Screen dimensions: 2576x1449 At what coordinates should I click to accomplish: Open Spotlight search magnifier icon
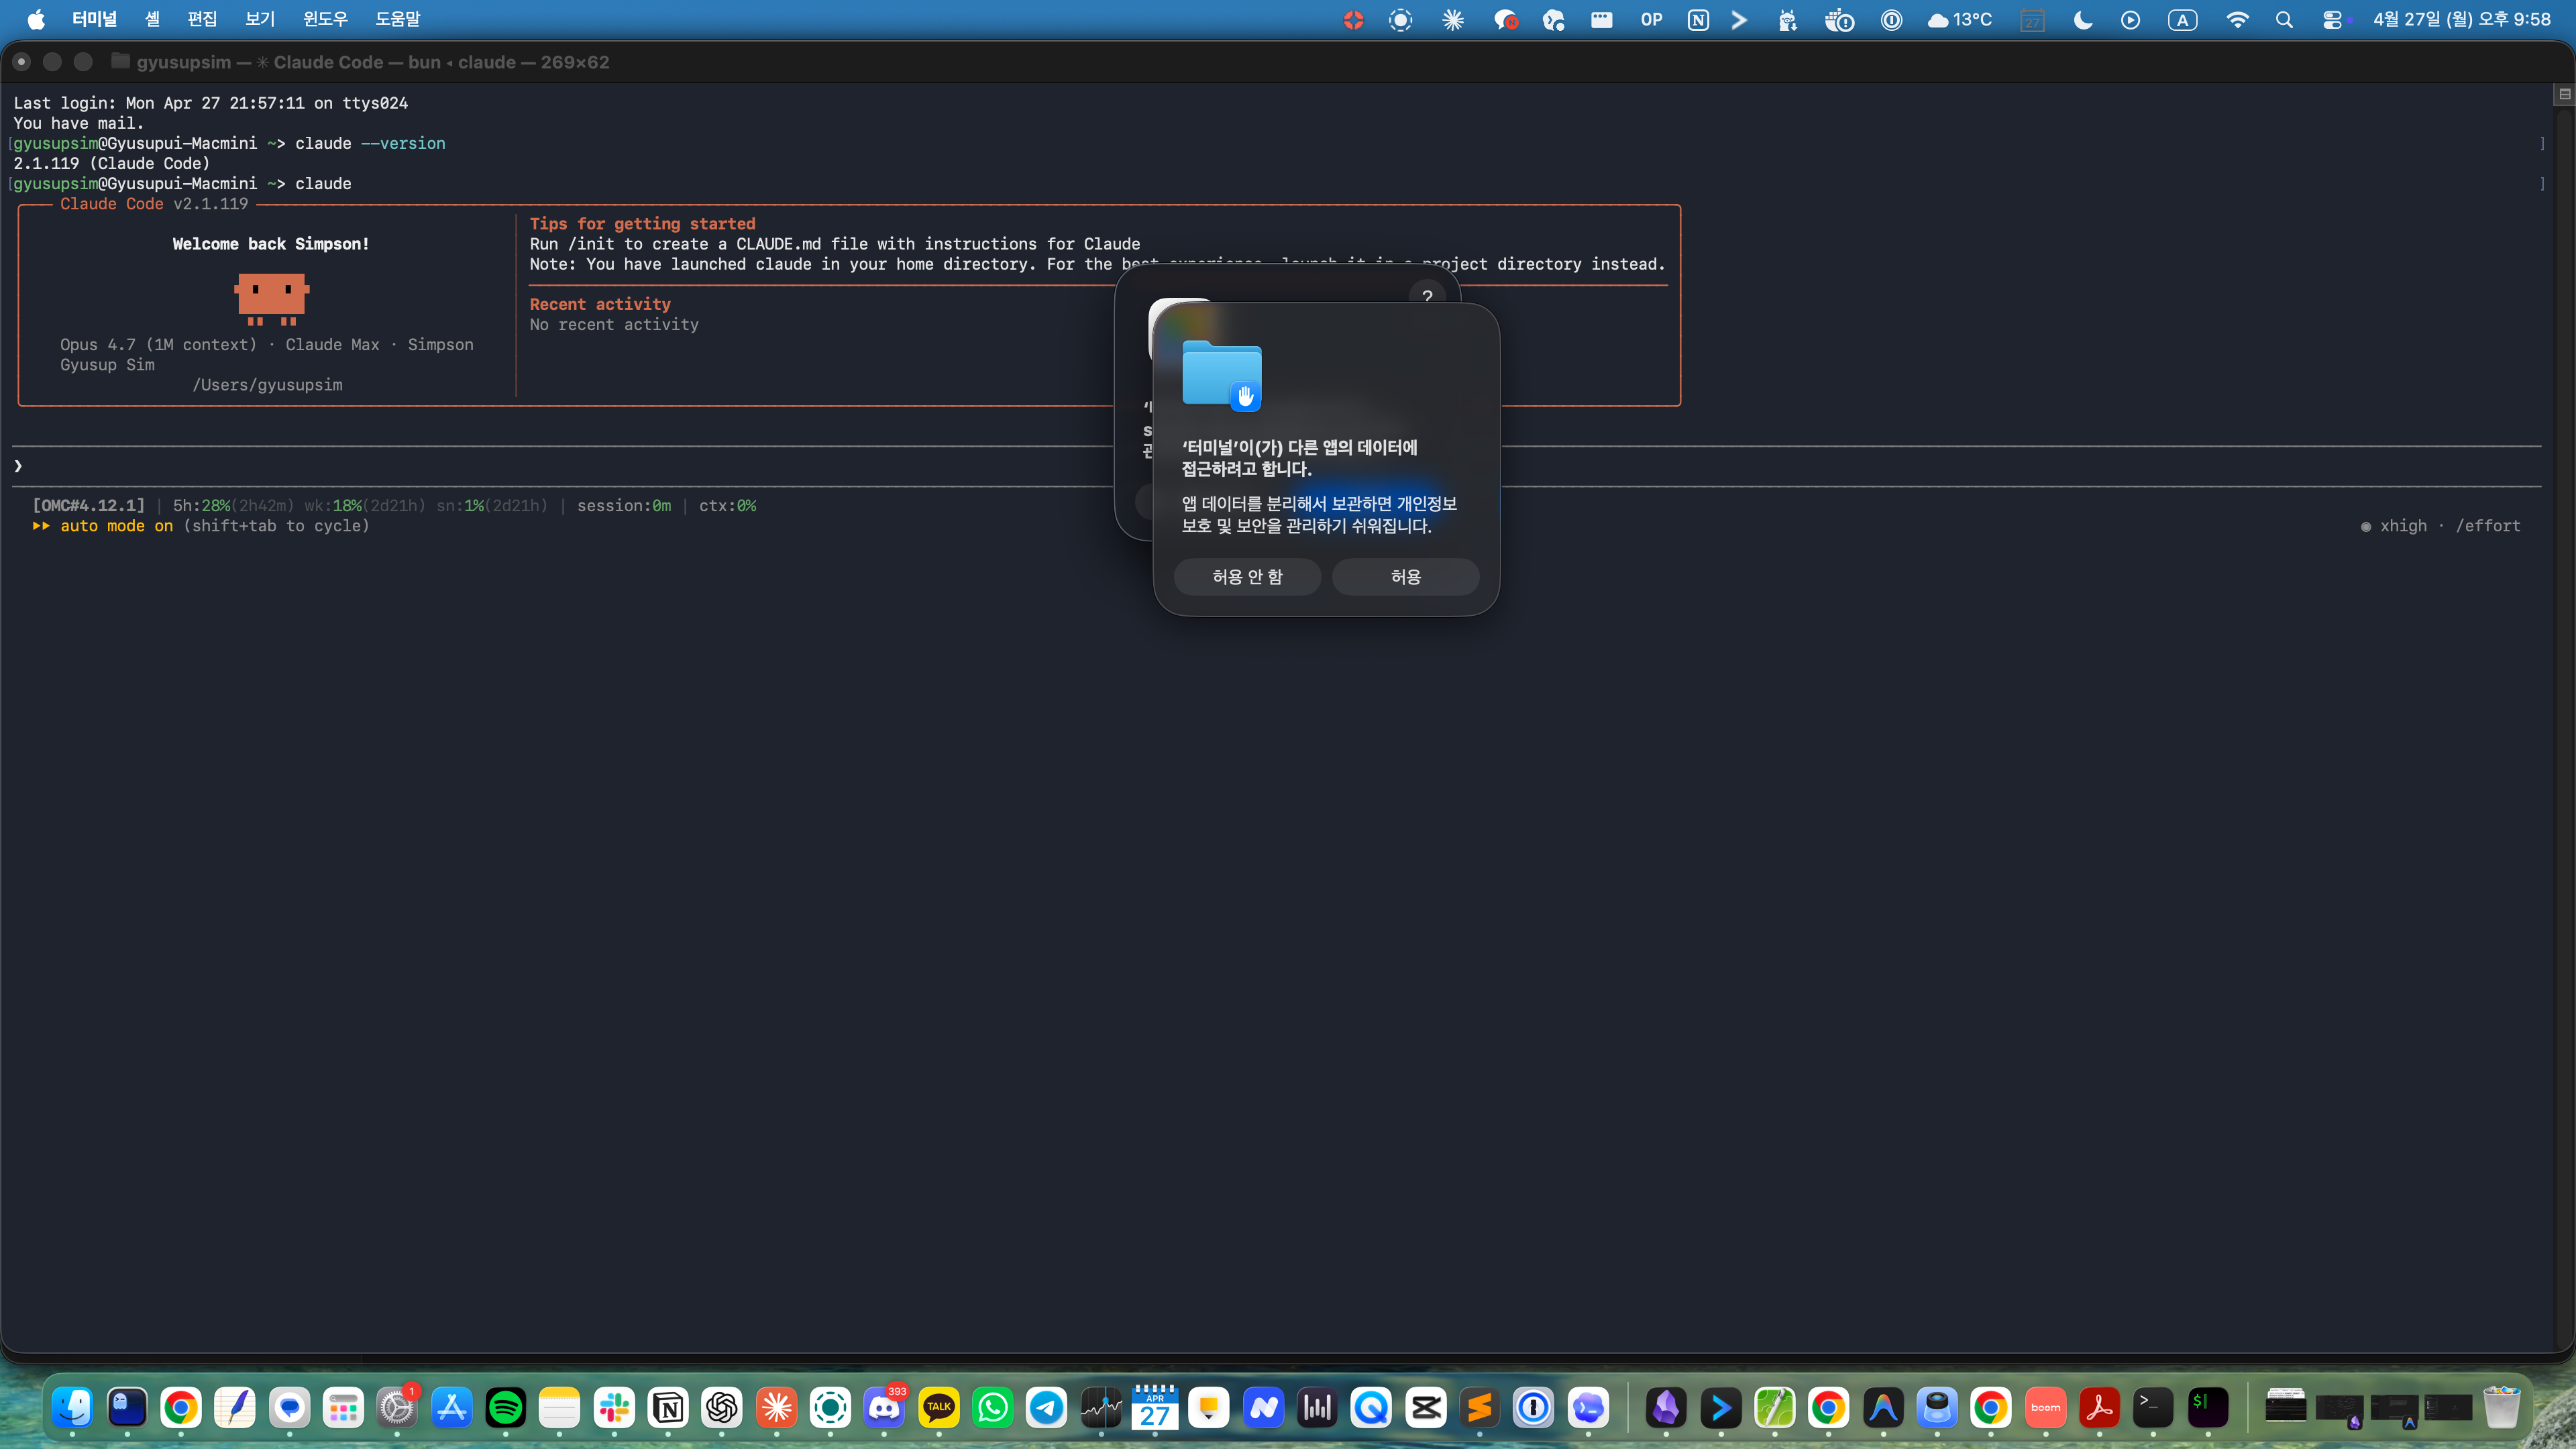pyautogui.click(x=2284, y=20)
